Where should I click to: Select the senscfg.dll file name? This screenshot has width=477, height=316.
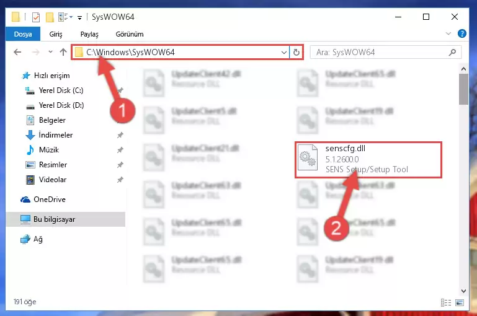[345, 148]
